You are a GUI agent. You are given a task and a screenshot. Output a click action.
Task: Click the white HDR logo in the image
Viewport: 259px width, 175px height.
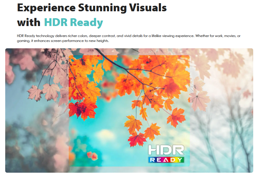(x=166, y=150)
